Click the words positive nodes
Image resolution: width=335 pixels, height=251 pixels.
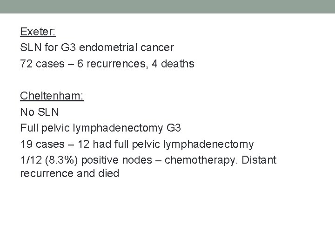[117, 160]
